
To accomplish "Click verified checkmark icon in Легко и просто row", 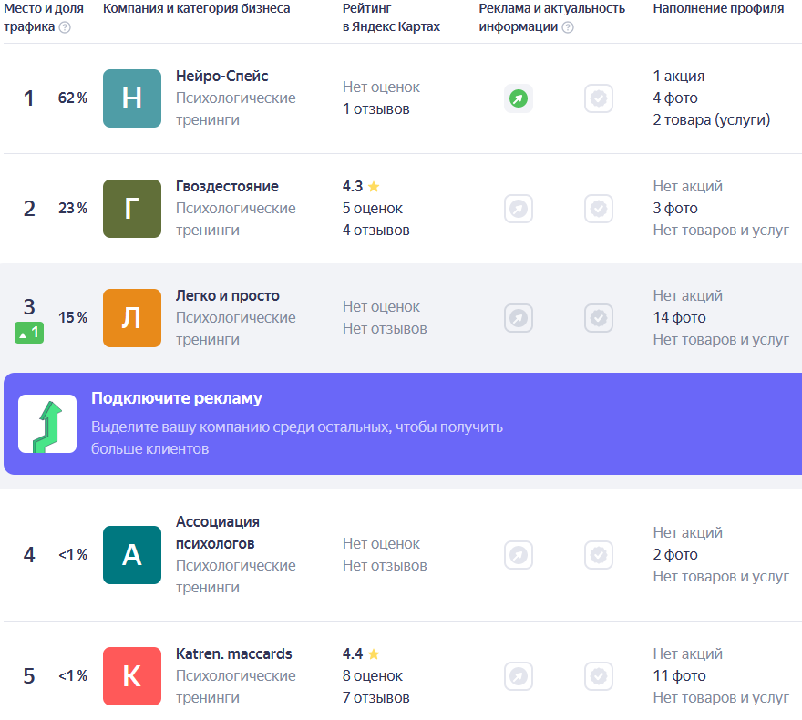I will (599, 318).
